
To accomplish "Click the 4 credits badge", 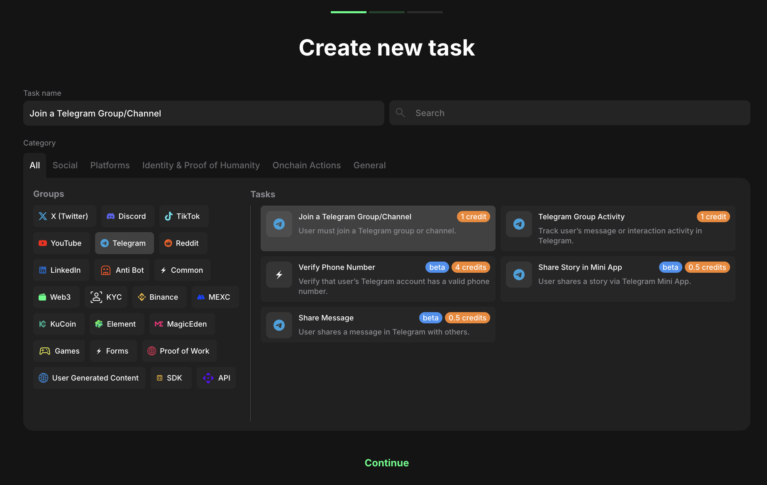I will [x=471, y=267].
